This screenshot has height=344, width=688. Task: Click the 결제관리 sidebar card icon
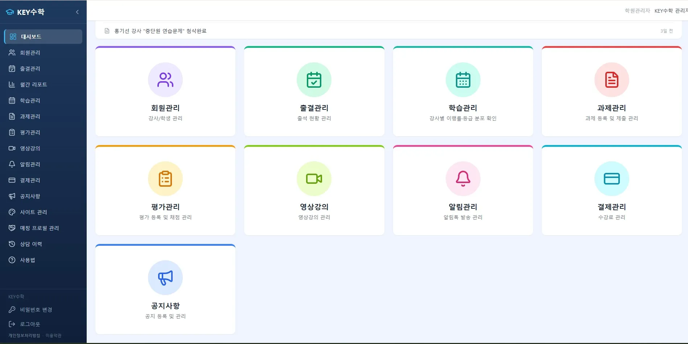tap(12, 180)
